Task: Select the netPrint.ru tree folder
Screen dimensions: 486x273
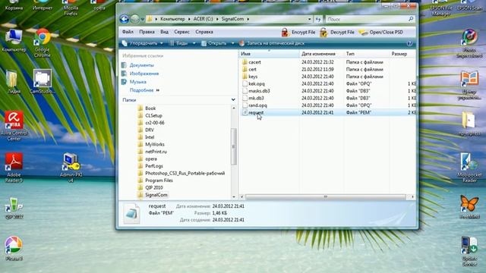Action: (156, 152)
